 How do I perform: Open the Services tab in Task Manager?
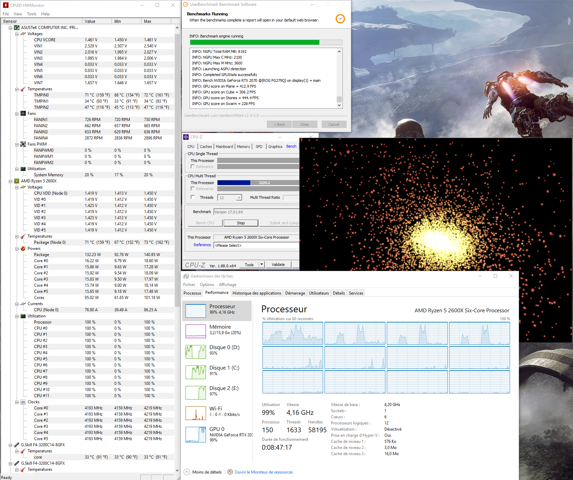(356, 293)
